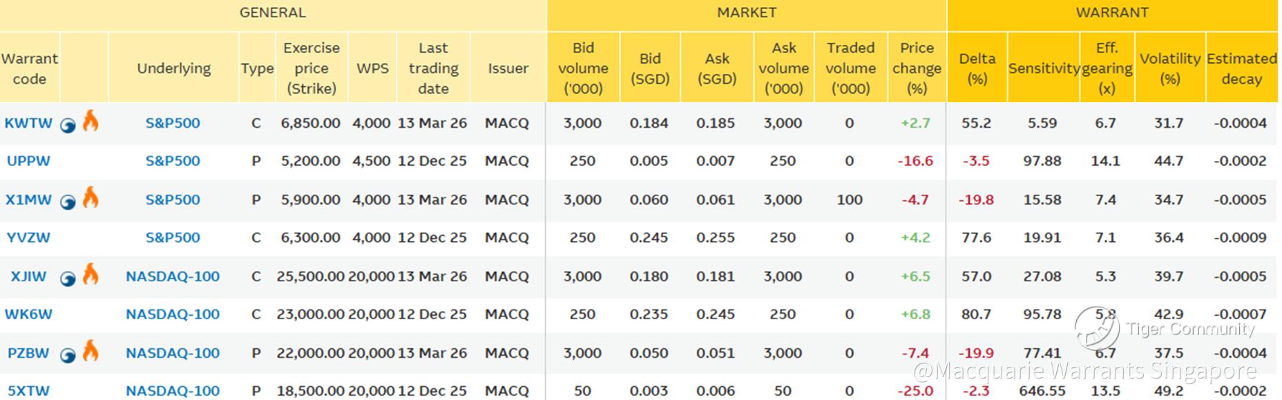Open the YVZW warrant code link

coord(28,238)
